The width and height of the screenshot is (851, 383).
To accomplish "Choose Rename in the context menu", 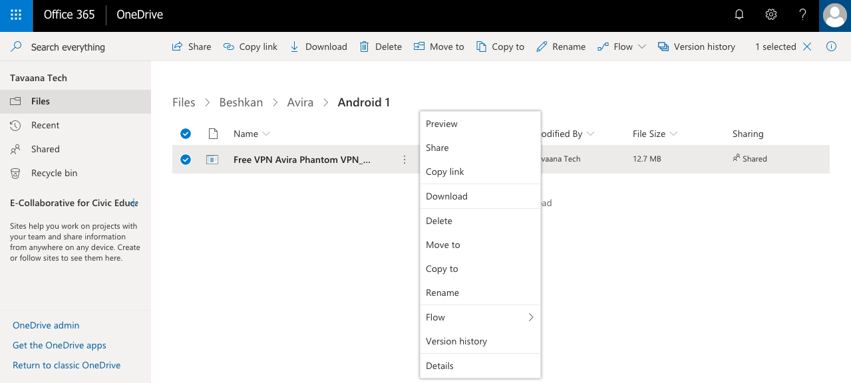I will [x=480, y=293].
